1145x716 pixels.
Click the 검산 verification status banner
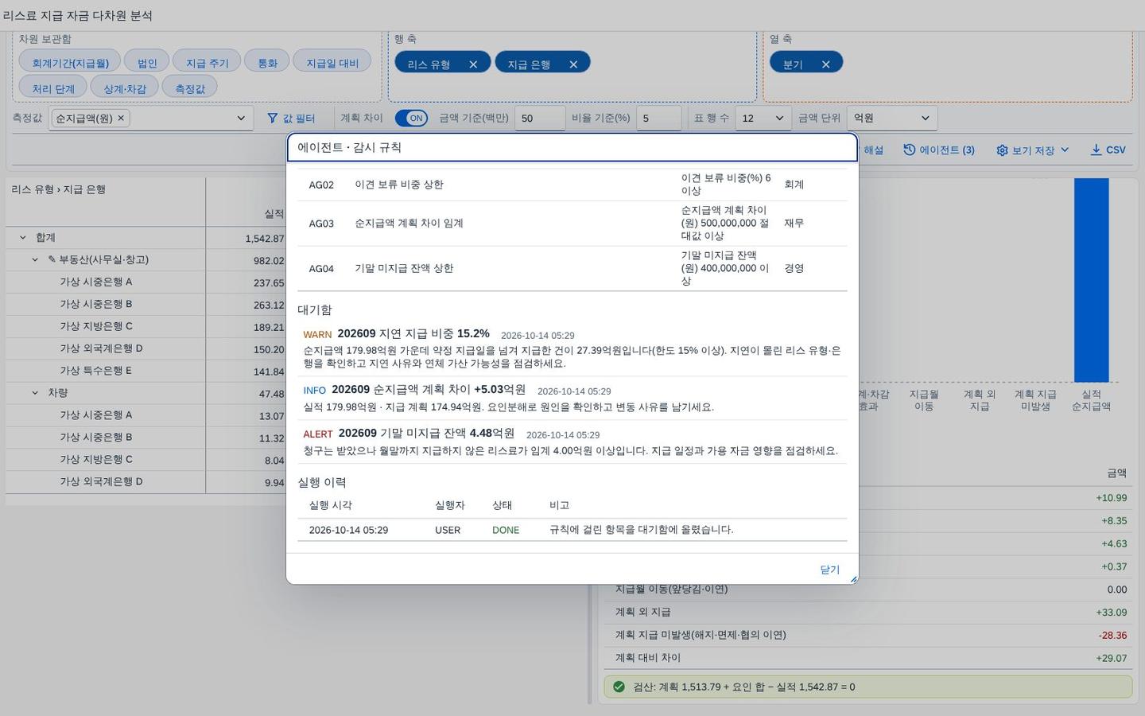(x=867, y=687)
